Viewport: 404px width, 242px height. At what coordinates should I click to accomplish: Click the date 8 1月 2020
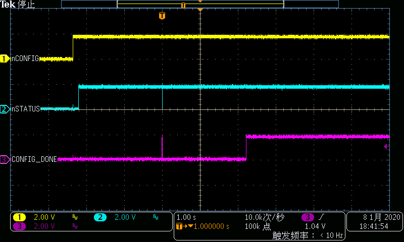click(382, 217)
